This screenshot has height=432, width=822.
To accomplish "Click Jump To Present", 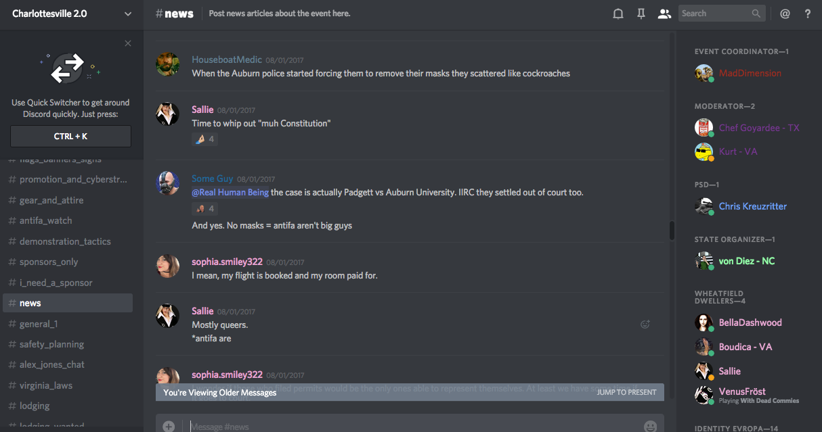I will 626,392.
